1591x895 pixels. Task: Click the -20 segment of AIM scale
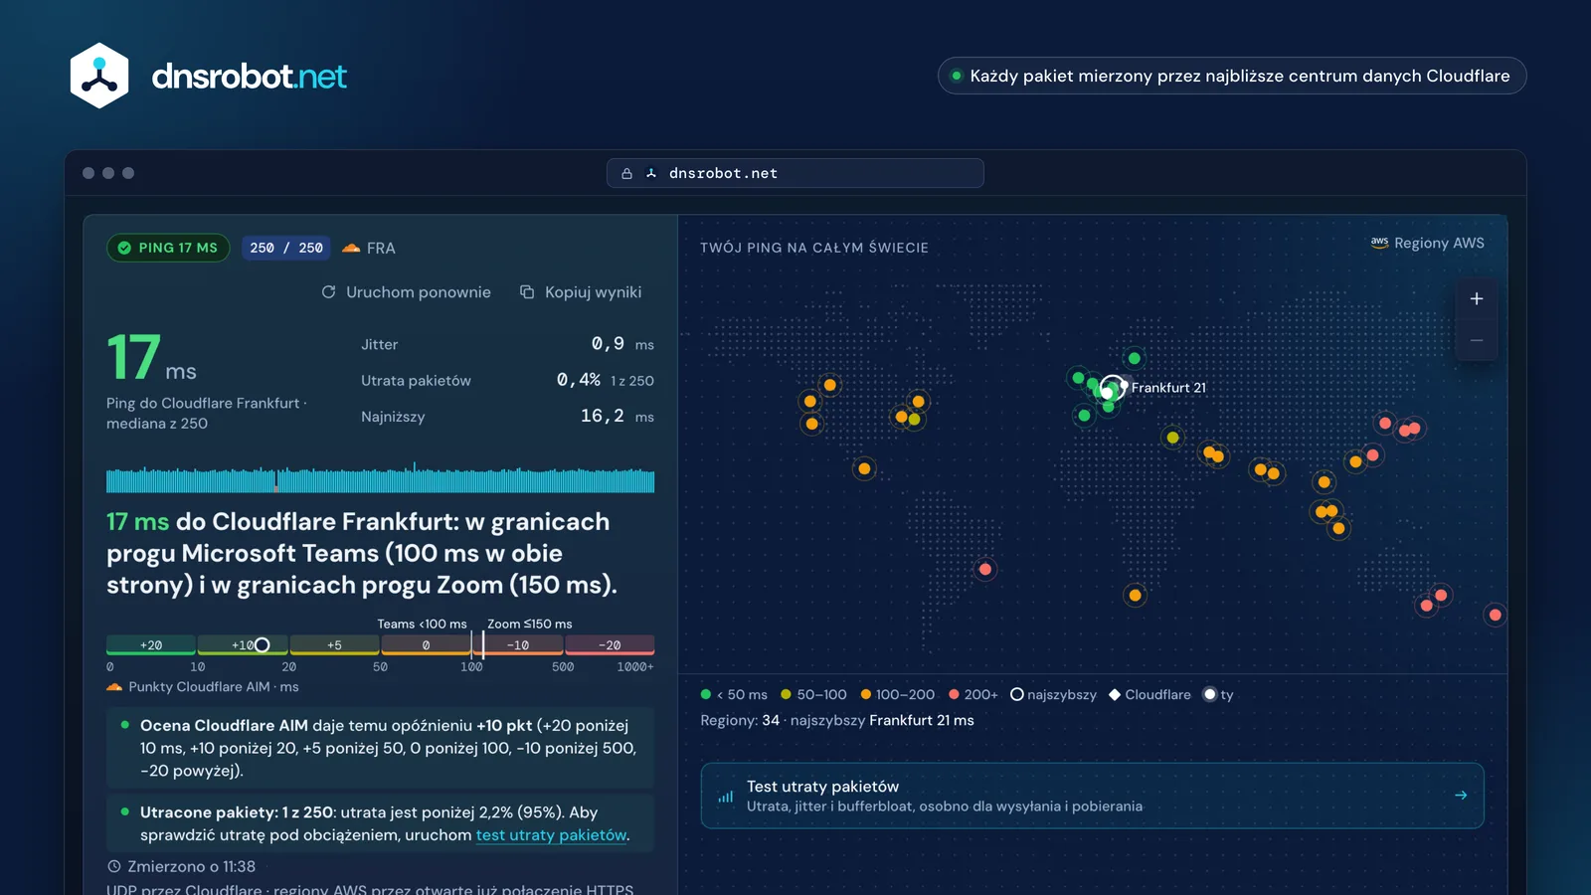click(610, 645)
